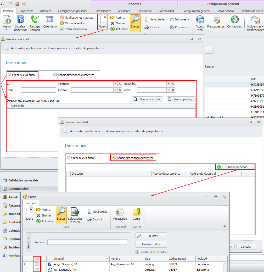
Task: Check the Av. Diagonal, 444 row checkbox
Action: click(x=37, y=270)
